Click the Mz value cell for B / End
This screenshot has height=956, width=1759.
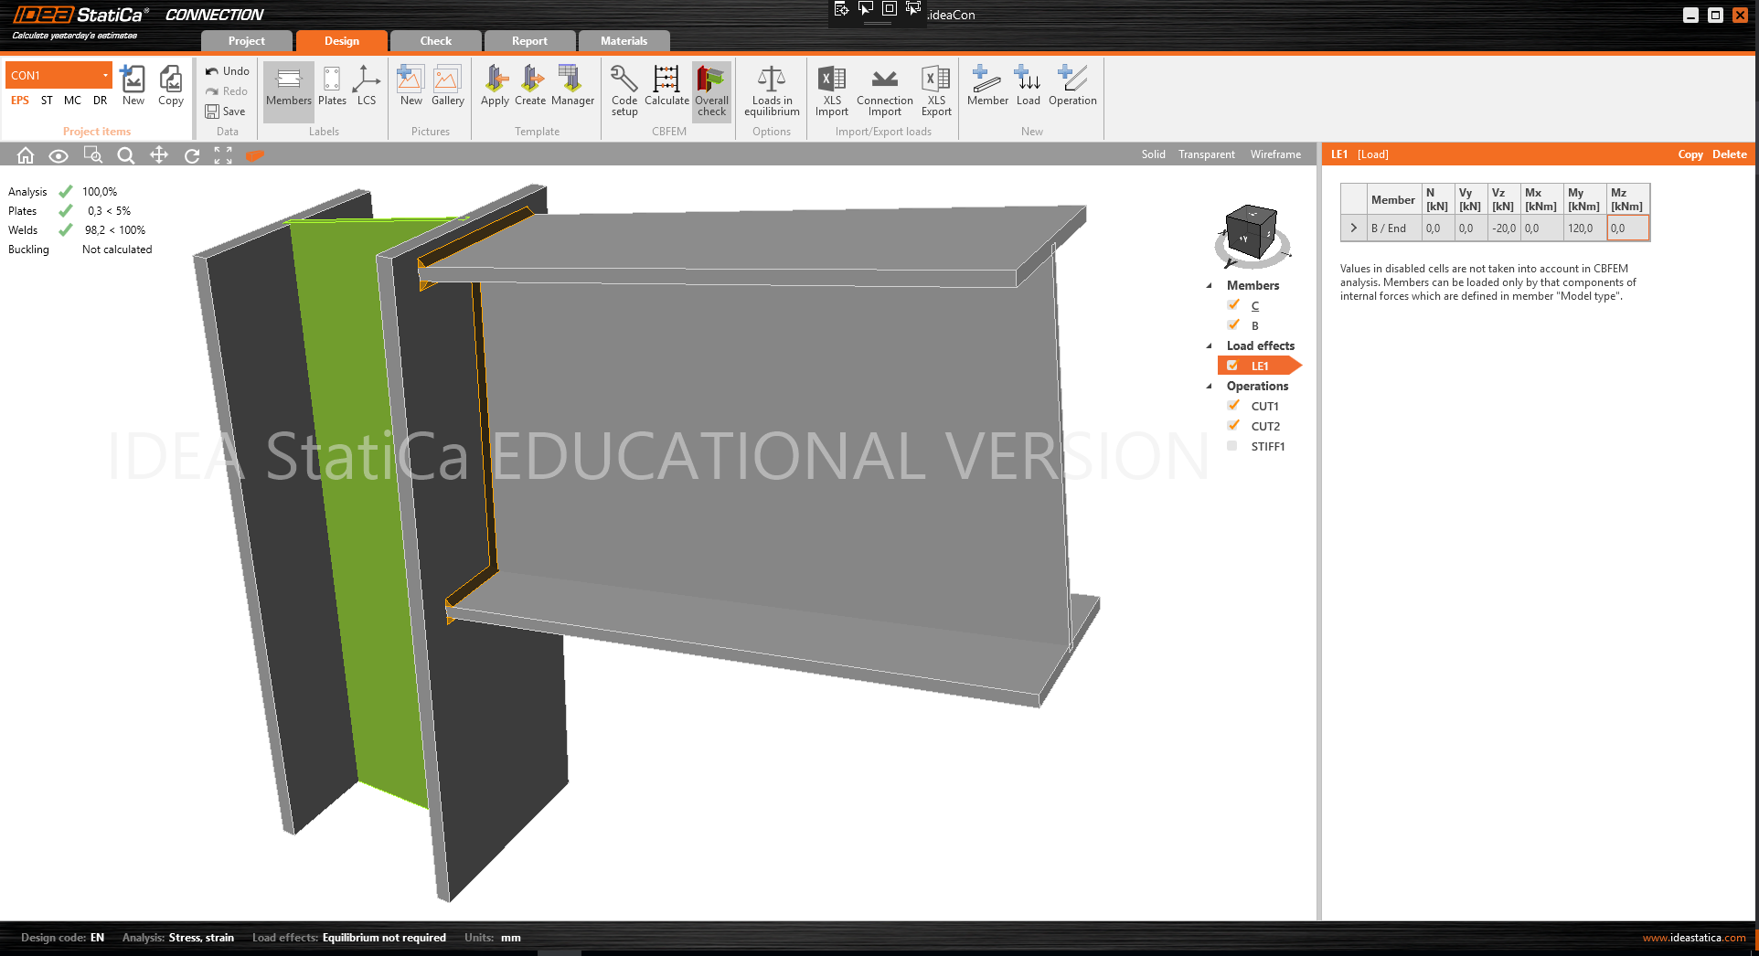pyautogui.click(x=1627, y=228)
